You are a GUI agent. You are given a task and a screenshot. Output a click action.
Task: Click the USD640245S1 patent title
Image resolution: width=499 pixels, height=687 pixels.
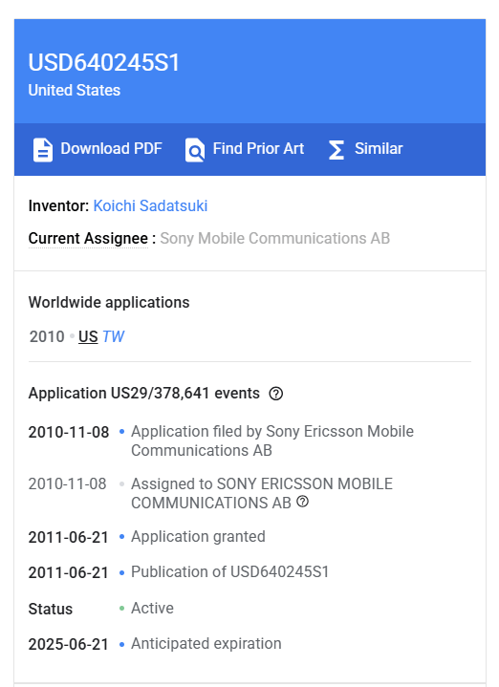(104, 62)
